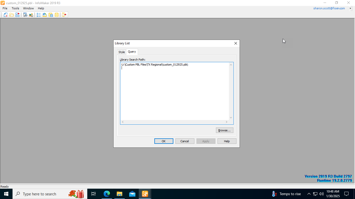Click the vertical scrollbar down arrow
Viewport: 355px width, 199px height.
pyautogui.click(x=231, y=118)
